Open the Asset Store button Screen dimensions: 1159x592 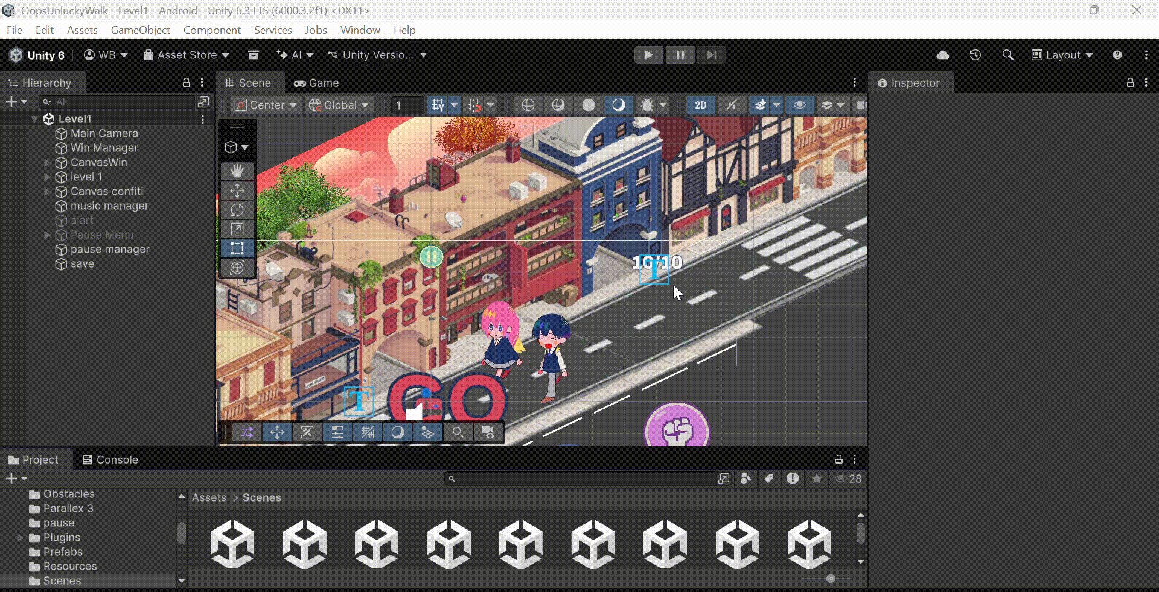tap(186, 55)
